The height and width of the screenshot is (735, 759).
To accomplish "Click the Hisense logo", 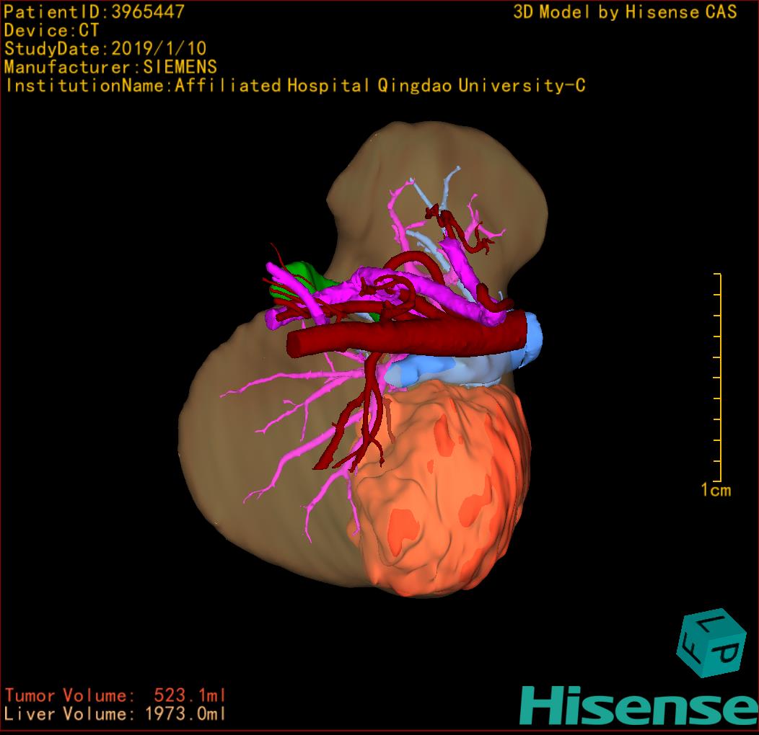I will [x=639, y=705].
